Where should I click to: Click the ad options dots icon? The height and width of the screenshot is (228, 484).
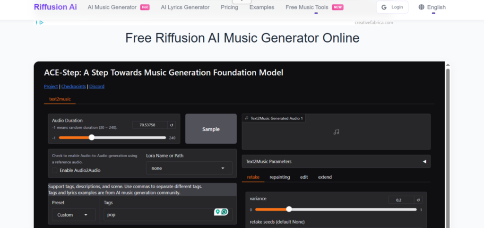click(x=36, y=23)
